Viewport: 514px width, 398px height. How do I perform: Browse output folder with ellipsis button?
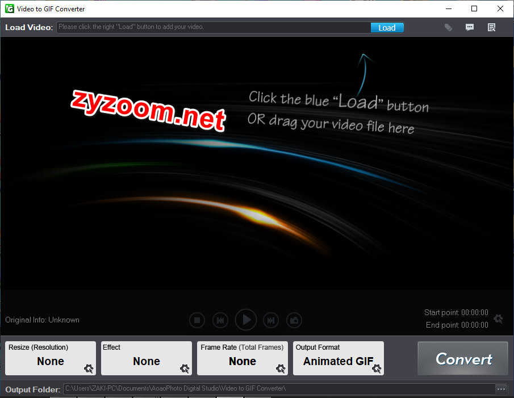point(501,389)
